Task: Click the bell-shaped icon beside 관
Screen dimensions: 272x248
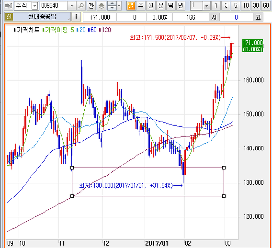Action: 101,6
